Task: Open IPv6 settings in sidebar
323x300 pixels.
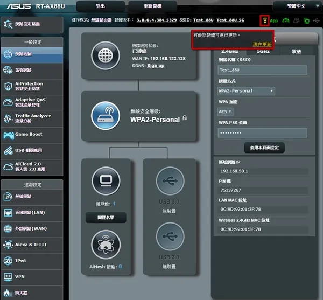Action: click(32, 261)
